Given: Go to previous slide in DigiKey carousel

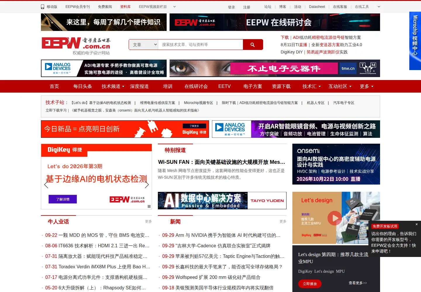Looking at the screenshot, I should (46, 185).
